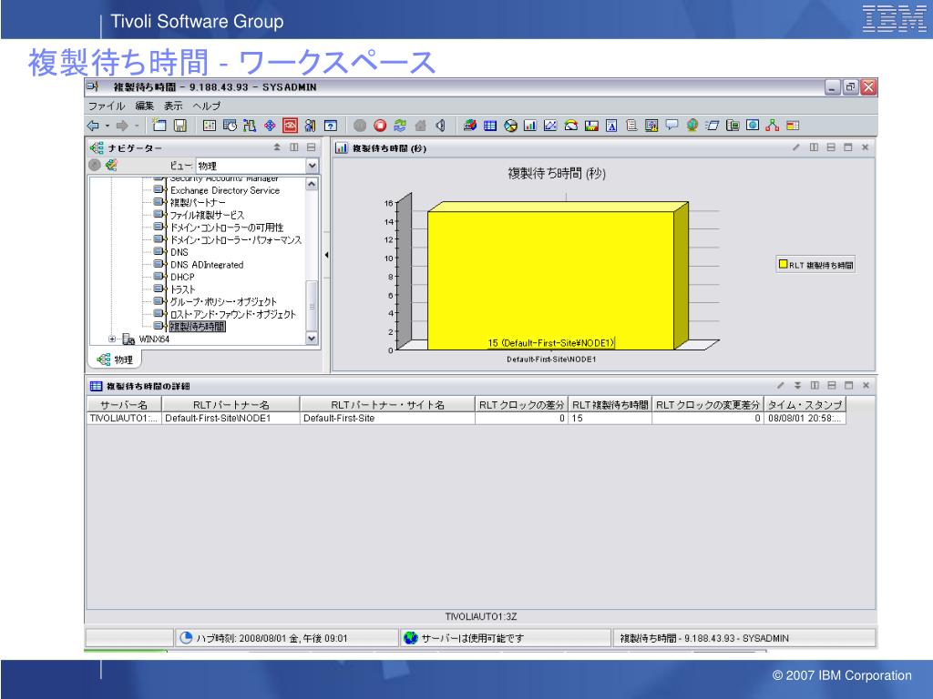Open the 編集 menu
This screenshot has height=699, width=933.
click(x=145, y=106)
